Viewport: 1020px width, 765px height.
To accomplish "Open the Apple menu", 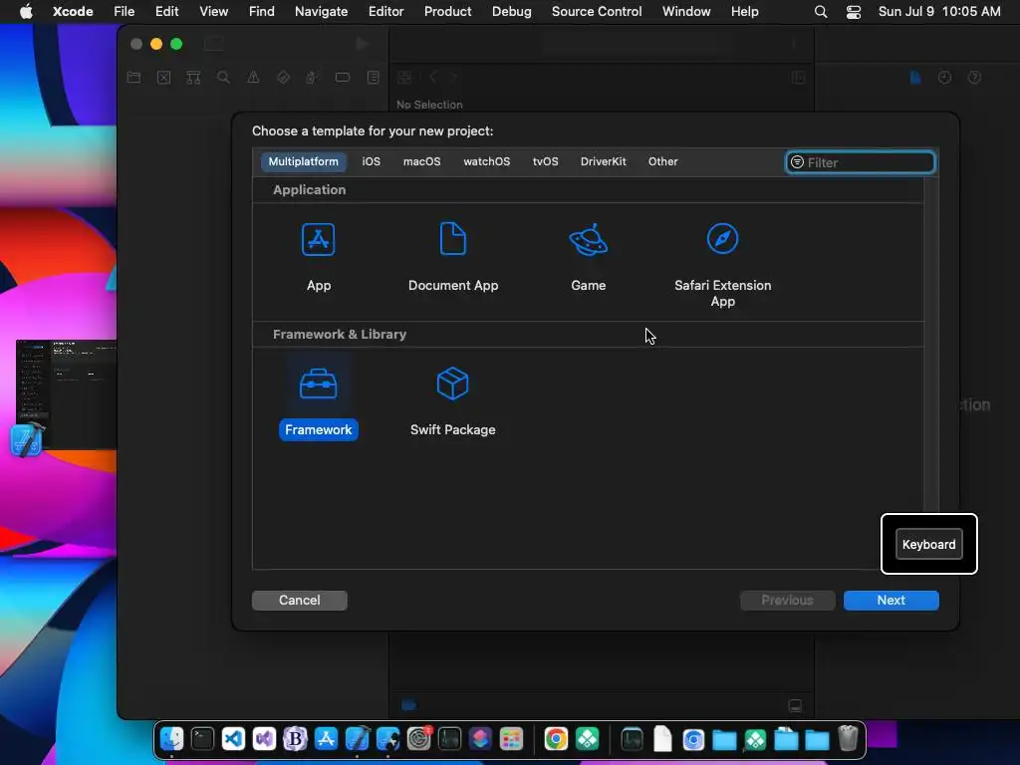I will 26,11.
